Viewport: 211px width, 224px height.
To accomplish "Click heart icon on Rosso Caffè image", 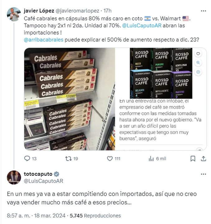I will 198,54.
